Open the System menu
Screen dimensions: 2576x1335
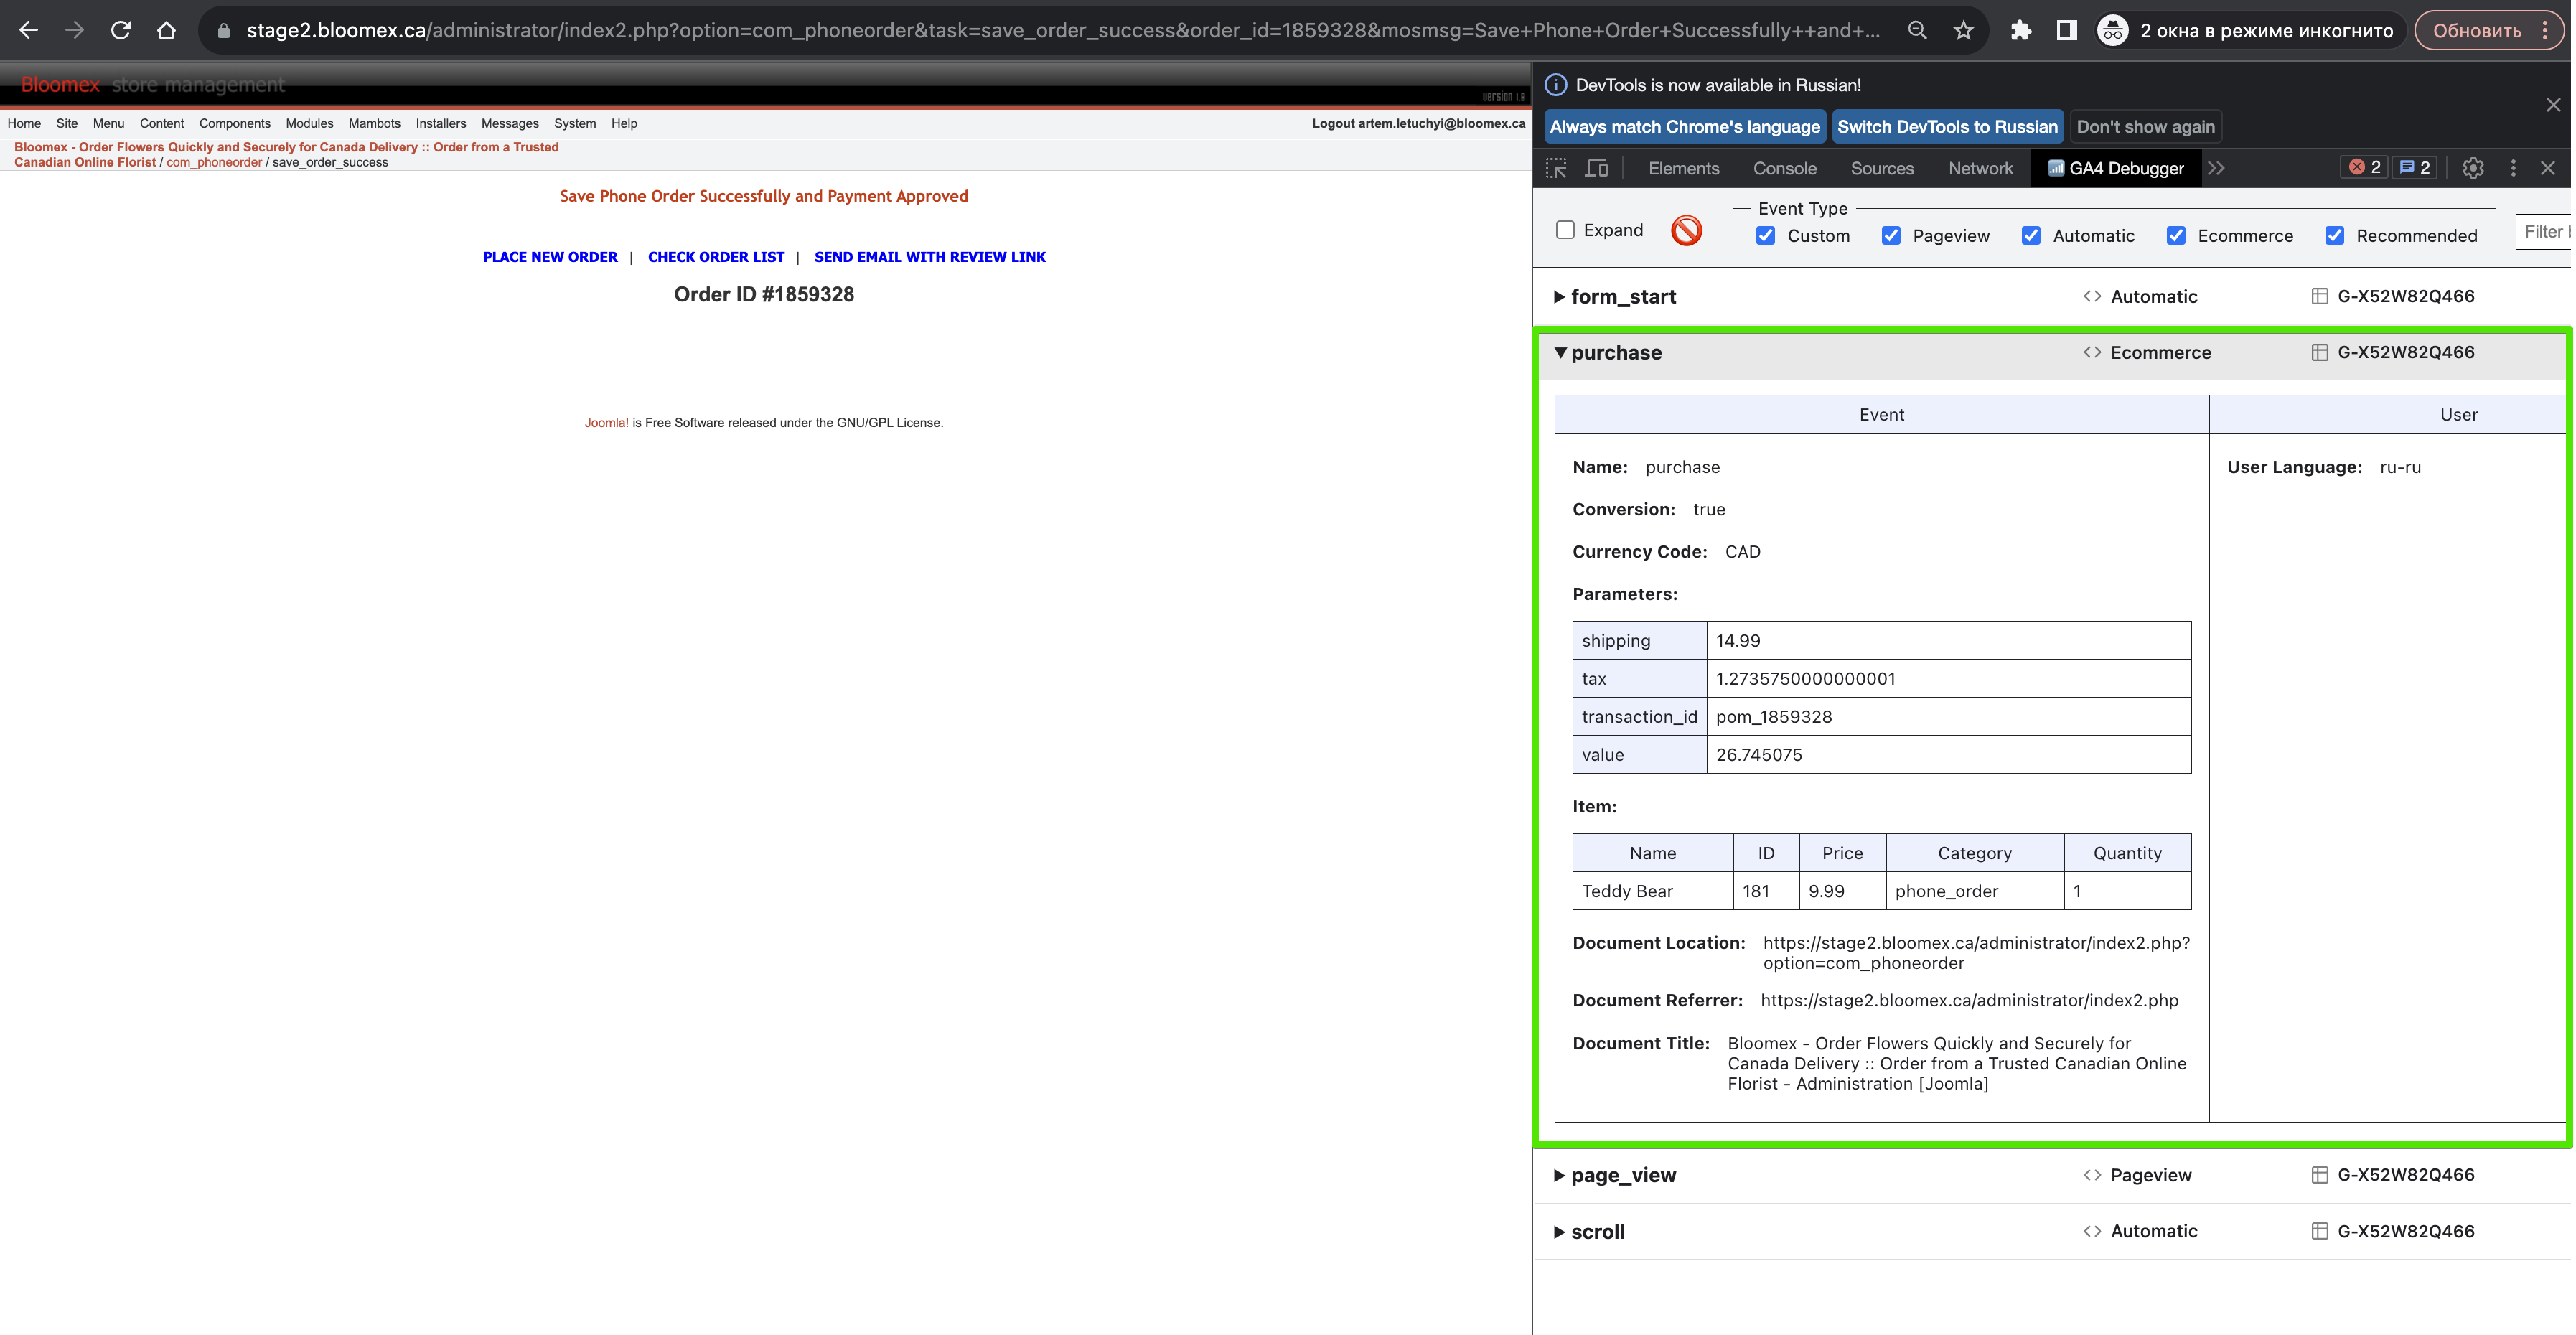point(574,124)
